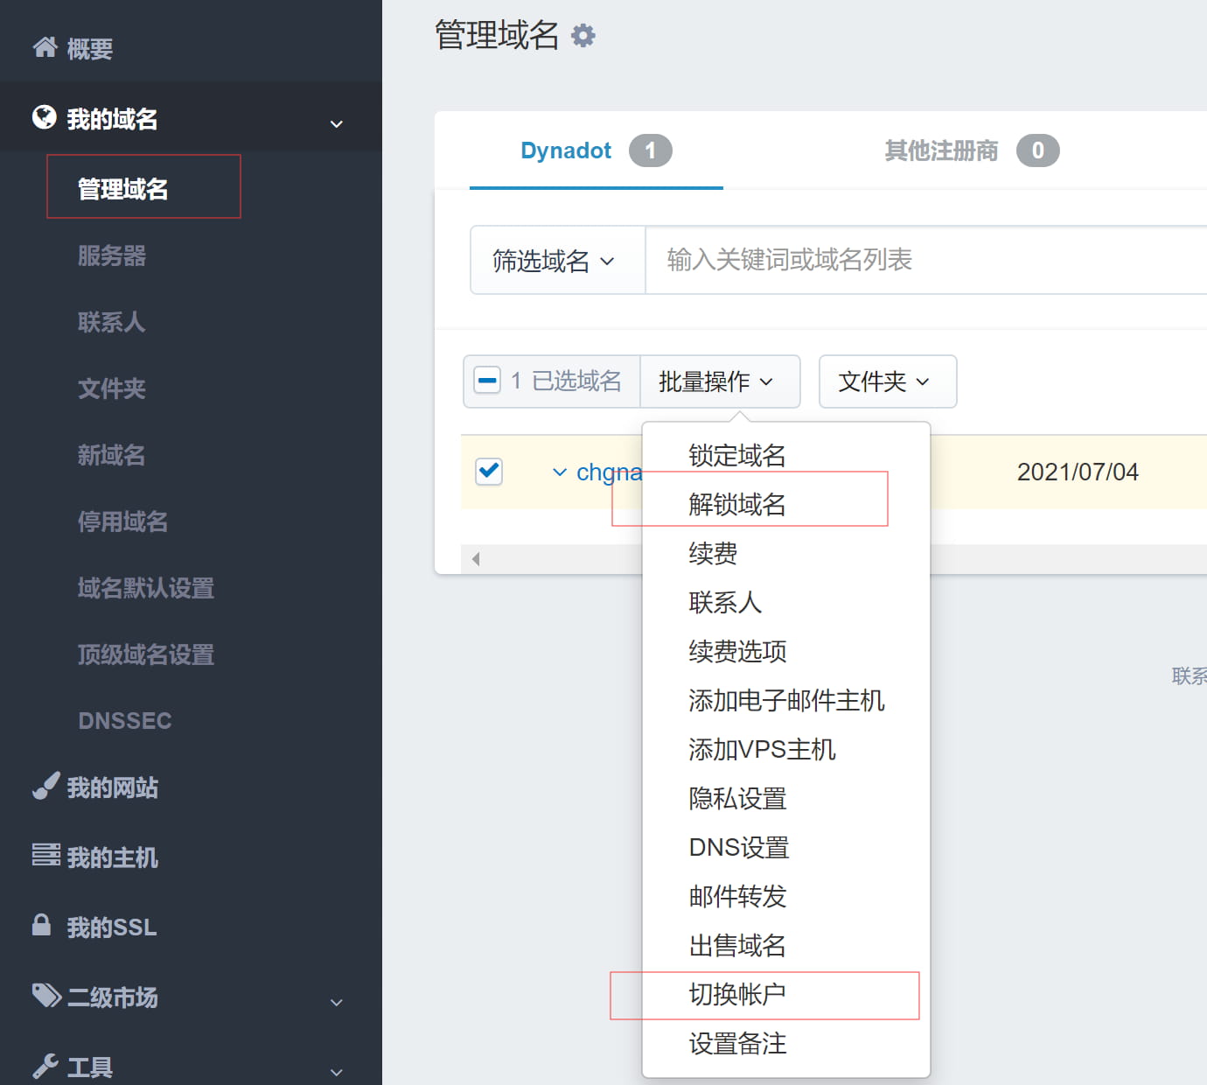Screen dimensions: 1207x1085
Task: Click the DNSSEC sidebar link
Action: [124, 719]
